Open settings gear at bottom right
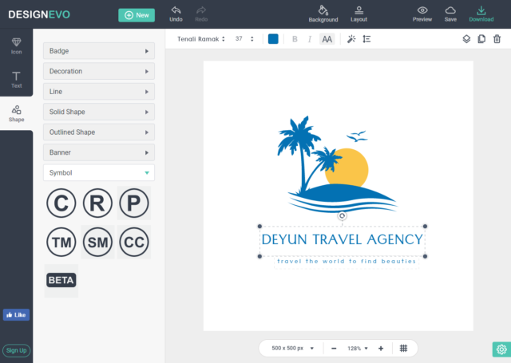Screen dimensions: 511x363 pos(501,349)
